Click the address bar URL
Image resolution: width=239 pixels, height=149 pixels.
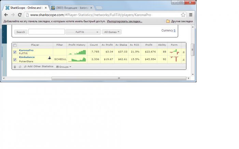pos(90,15)
